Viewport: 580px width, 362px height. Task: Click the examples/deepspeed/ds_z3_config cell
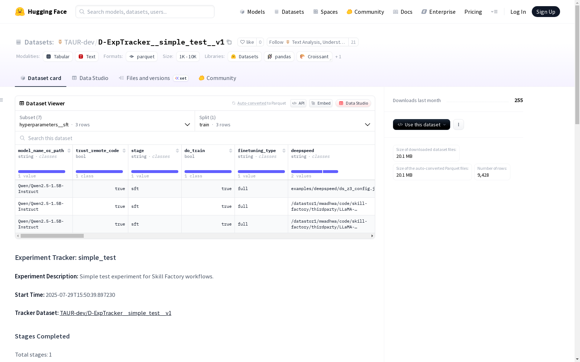coord(331,189)
